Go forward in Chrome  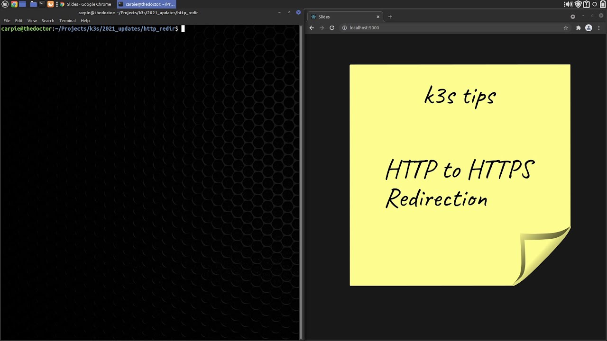click(x=322, y=28)
